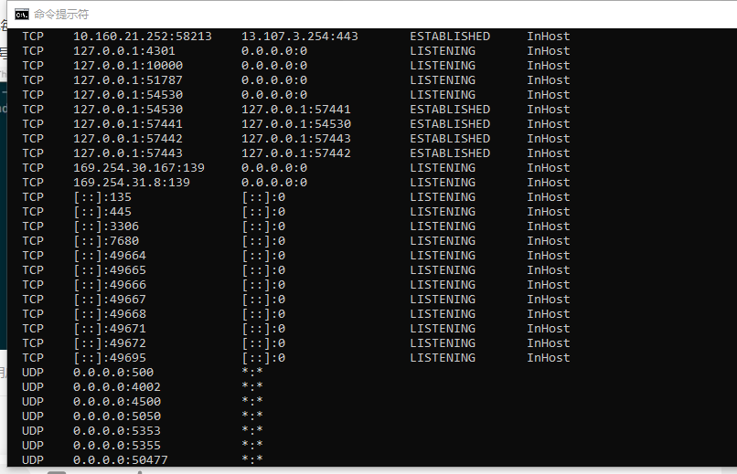The width and height of the screenshot is (737, 474).
Task: Click IPv6 listener [::]:49695
Action: coord(110,358)
